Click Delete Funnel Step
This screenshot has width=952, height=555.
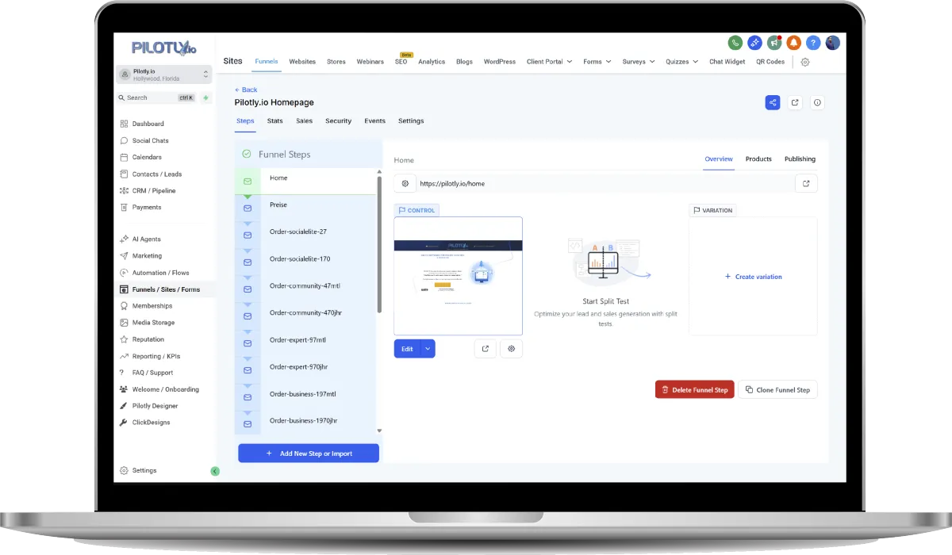[695, 389]
